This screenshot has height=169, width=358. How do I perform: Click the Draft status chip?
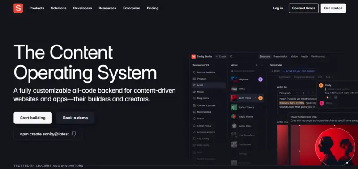click(x=276, y=71)
